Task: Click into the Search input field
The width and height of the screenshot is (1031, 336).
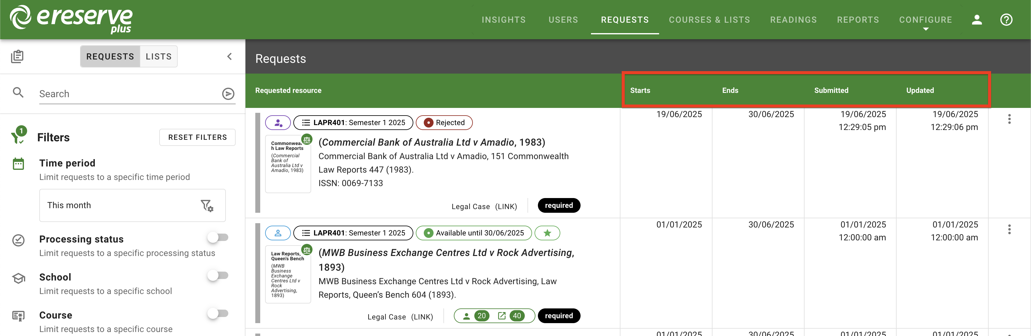Action: tap(128, 94)
